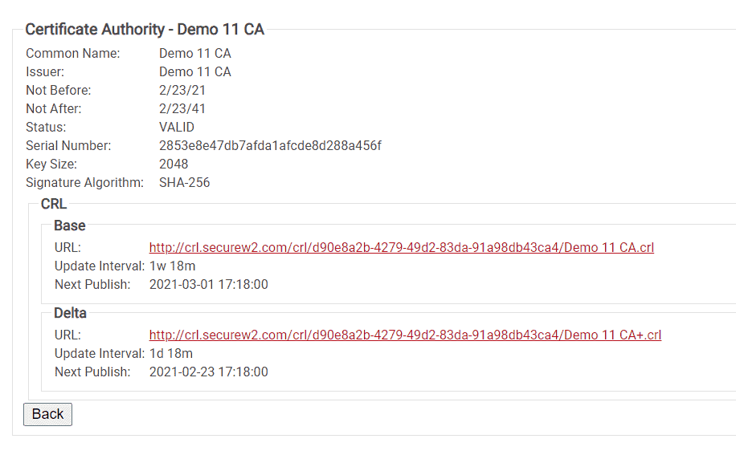Click the Certificate Authority - Demo 11 CA heading

pos(145,29)
